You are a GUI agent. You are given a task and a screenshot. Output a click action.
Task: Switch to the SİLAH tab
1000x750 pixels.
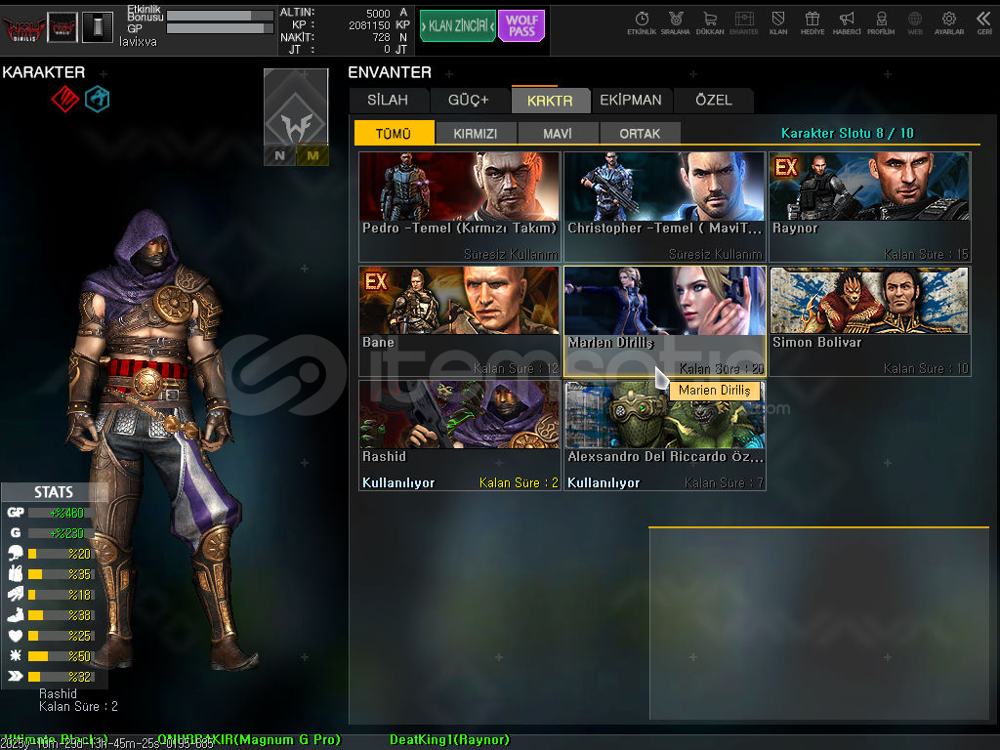point(388,100)
